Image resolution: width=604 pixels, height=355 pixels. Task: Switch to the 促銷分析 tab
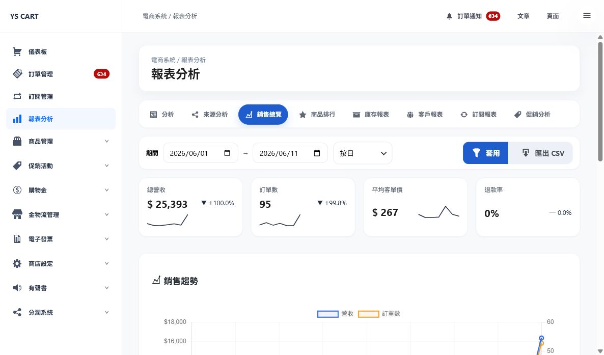[x=532, y=115]
